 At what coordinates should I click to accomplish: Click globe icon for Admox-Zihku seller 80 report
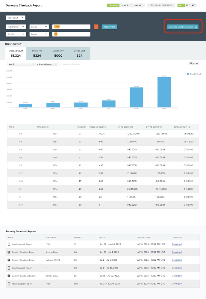pos(9,252)
